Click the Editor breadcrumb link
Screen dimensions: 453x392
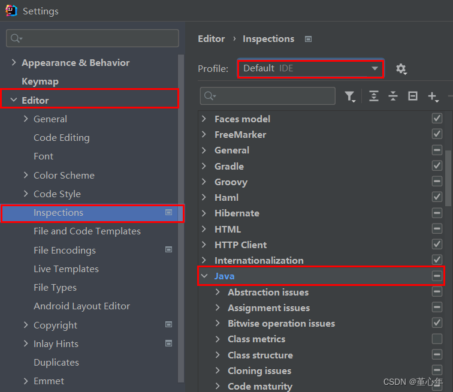(x=211, y=39)
